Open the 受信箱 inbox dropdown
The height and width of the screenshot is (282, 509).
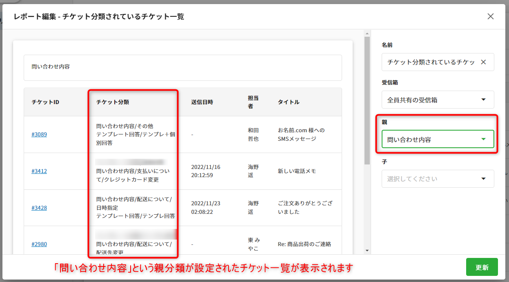[438, 100]
